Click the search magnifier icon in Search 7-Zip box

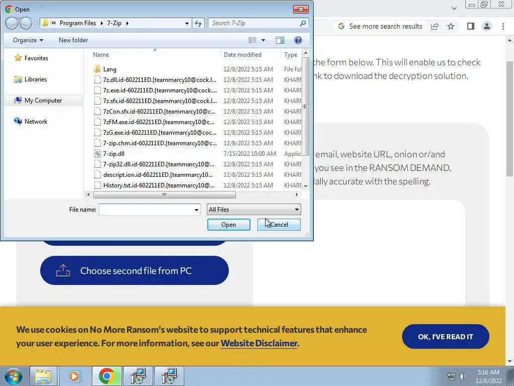pos(303,23)
